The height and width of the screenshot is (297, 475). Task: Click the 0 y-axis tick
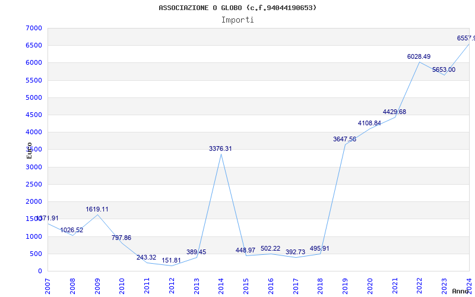[40, 271]
